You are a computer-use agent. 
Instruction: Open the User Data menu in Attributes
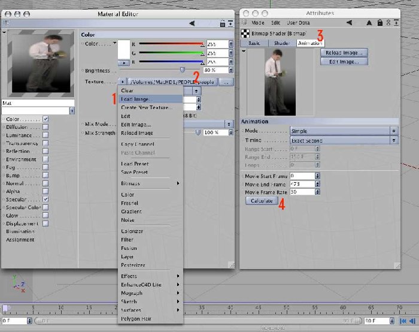click(x=298, y=23)
